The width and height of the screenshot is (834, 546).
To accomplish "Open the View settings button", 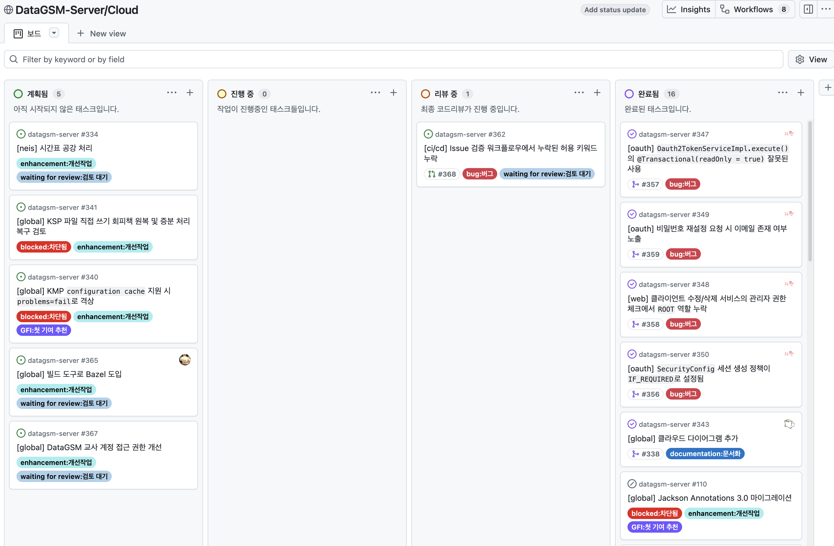I will coord(811,59).
